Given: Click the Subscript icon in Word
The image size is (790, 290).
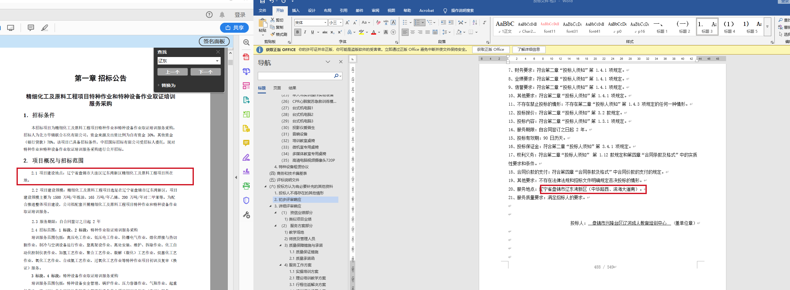Looking at the screenshot, I should tap(332, 32).
